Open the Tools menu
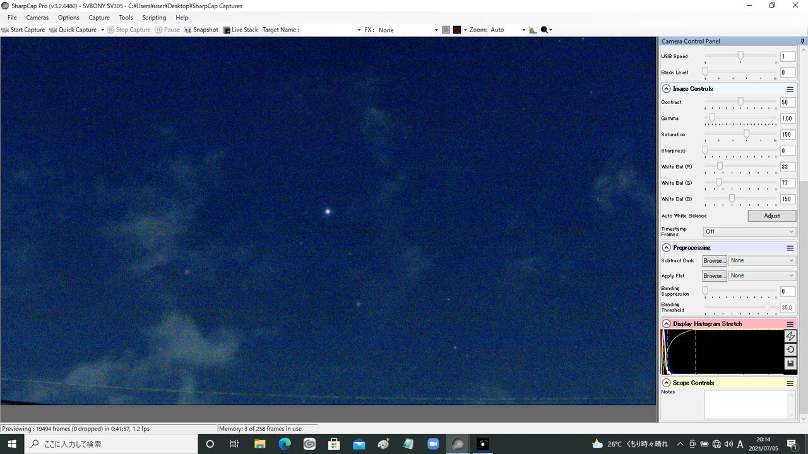The width and height of the screenshot is (808, 454). coord(126,18)
